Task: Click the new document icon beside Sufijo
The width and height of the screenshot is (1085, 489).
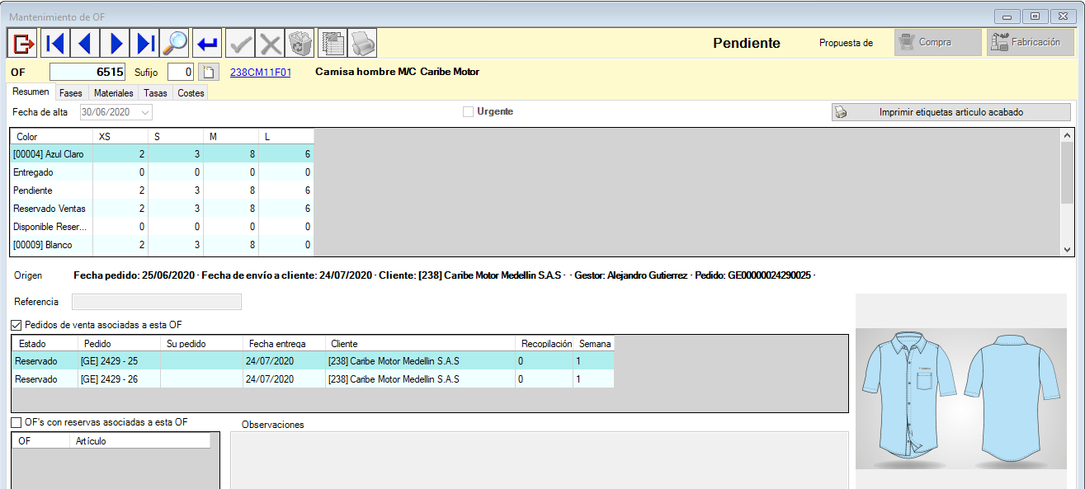Action: point(210,72)
